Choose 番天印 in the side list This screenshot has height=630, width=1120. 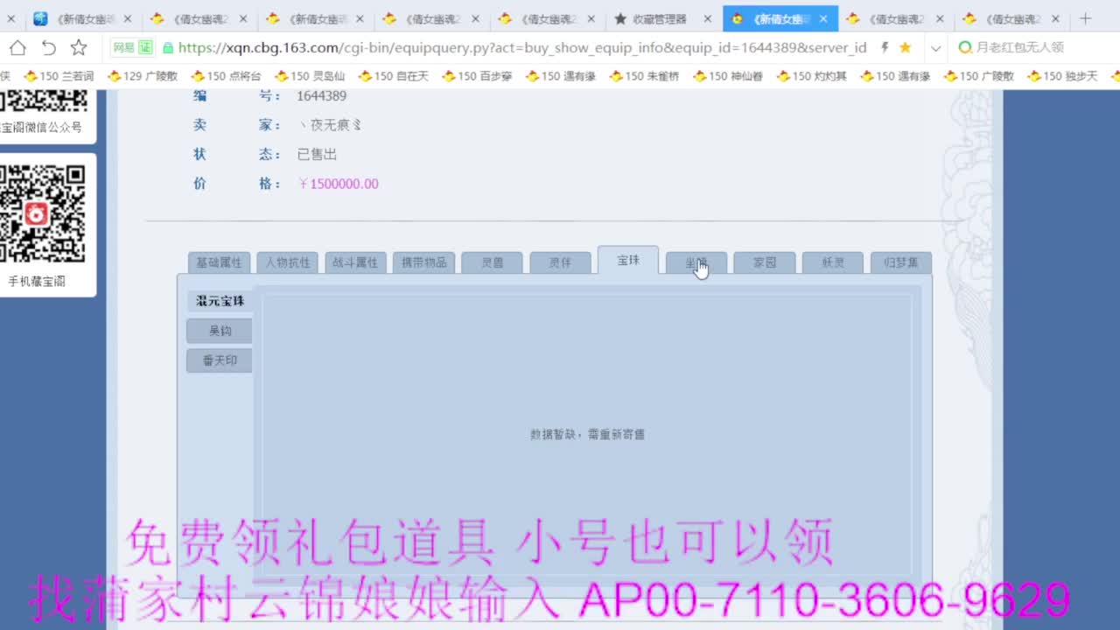(220, 360)
